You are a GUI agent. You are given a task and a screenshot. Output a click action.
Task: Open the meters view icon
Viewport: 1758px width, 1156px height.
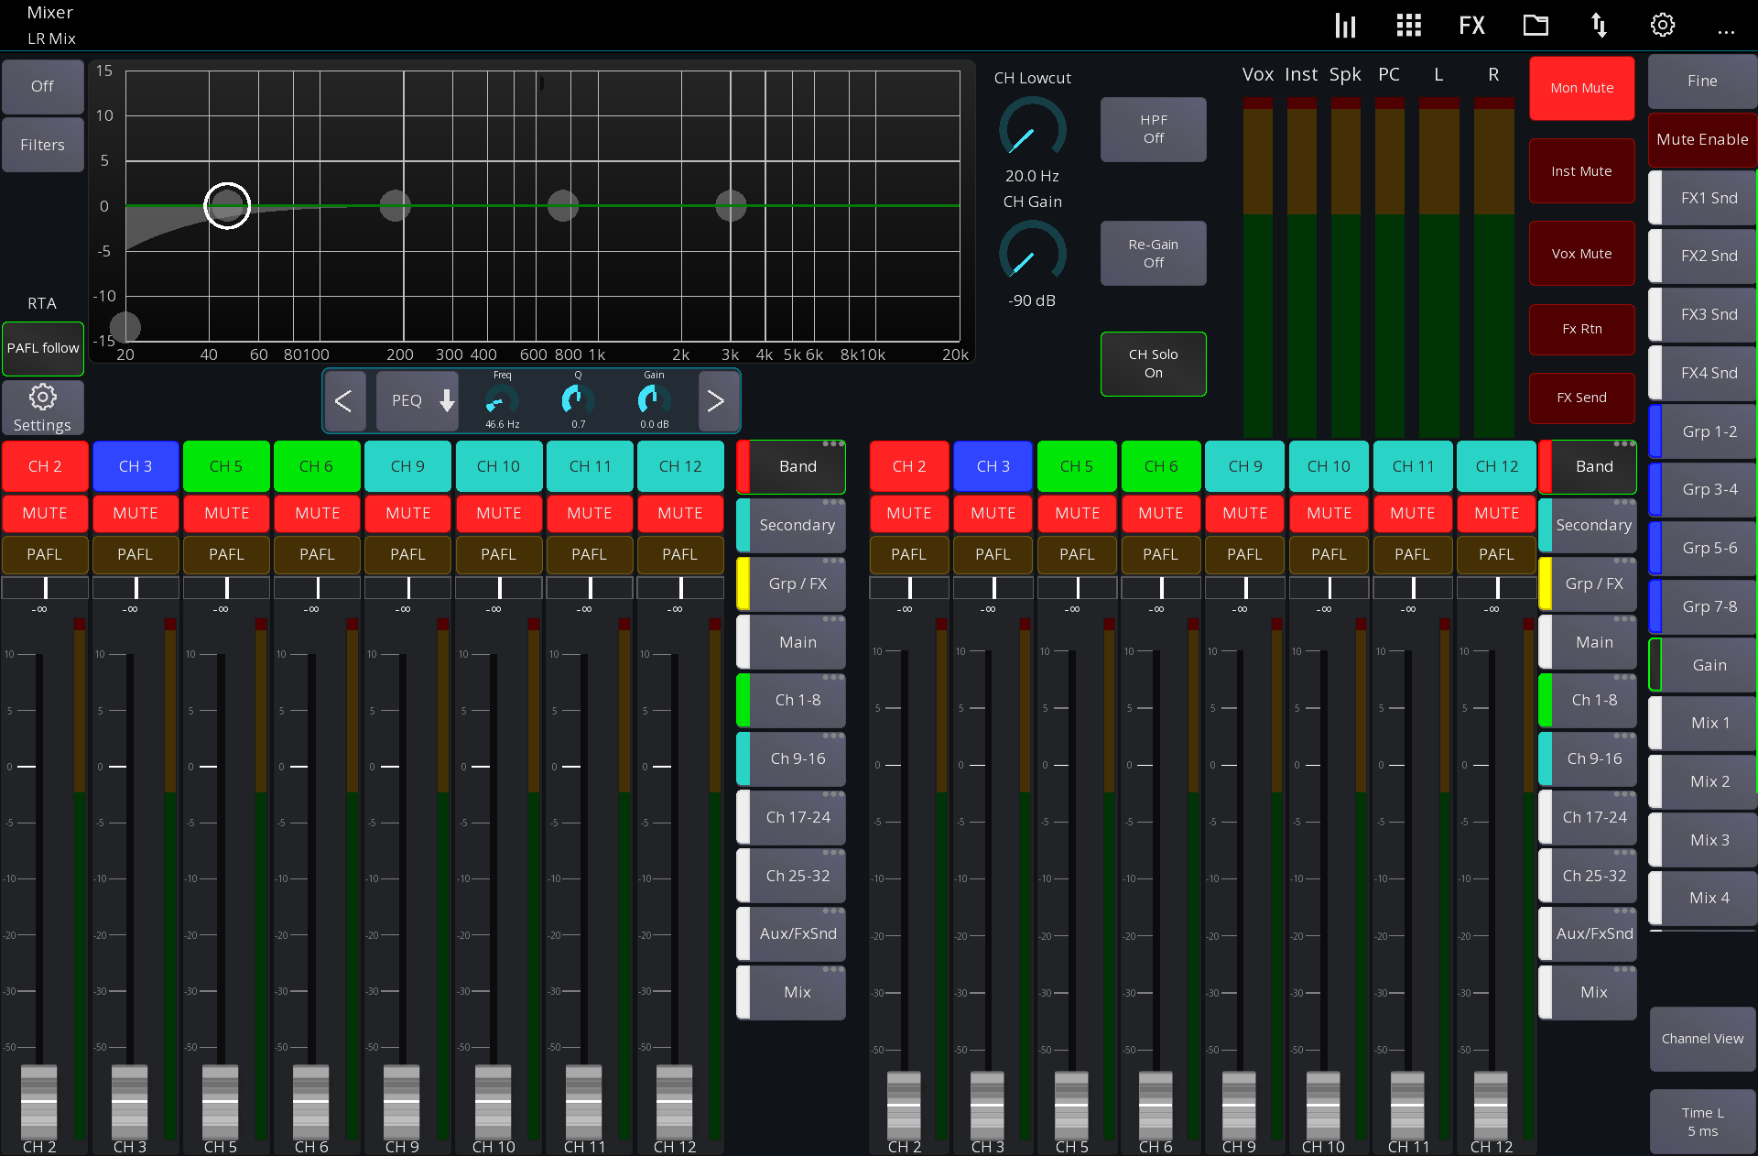click(x=1344, y=25)
